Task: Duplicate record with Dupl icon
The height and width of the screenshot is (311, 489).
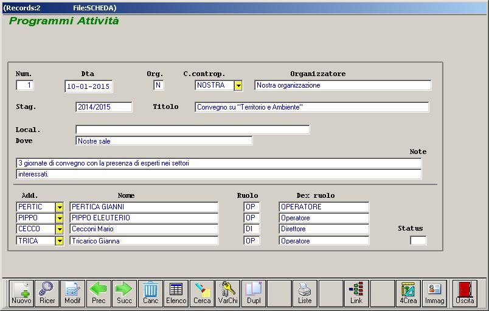Action: pos(254,293)
